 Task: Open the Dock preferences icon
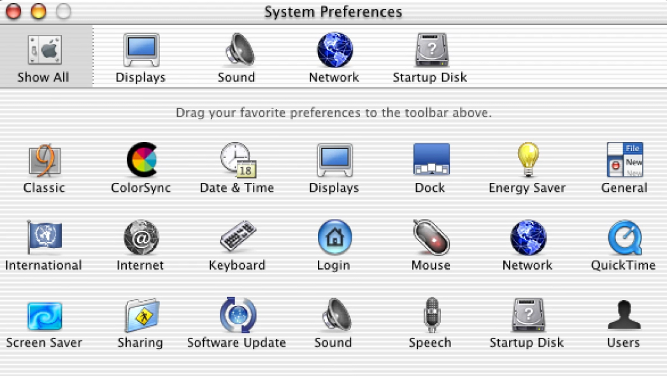[431, 159]
